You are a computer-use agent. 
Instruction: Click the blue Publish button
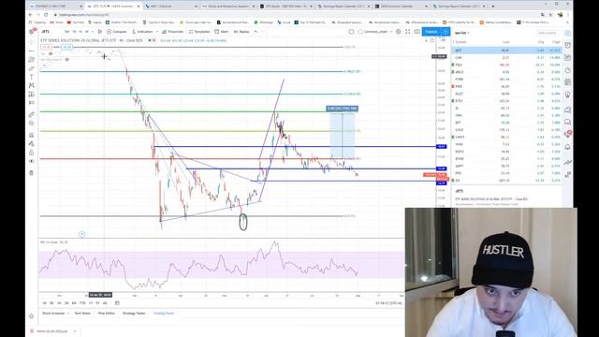[x=431, y=31]
